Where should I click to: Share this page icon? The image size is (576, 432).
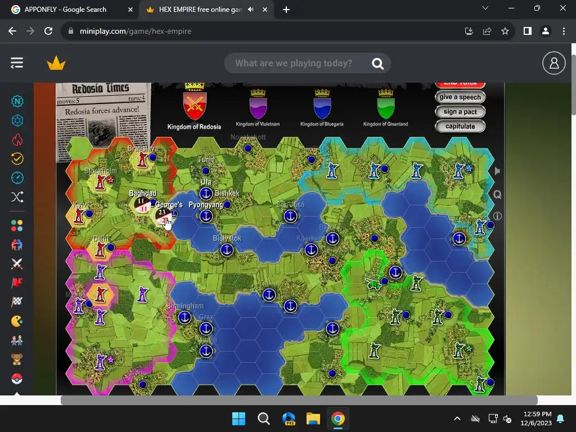tap(487, 31)
